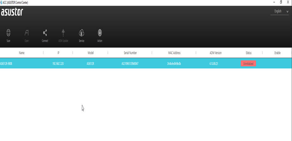
Task: Click the ADM Update arrow icon
Action: (63, 33)
